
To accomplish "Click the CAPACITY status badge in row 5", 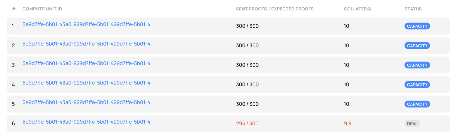I will [417, 104].
